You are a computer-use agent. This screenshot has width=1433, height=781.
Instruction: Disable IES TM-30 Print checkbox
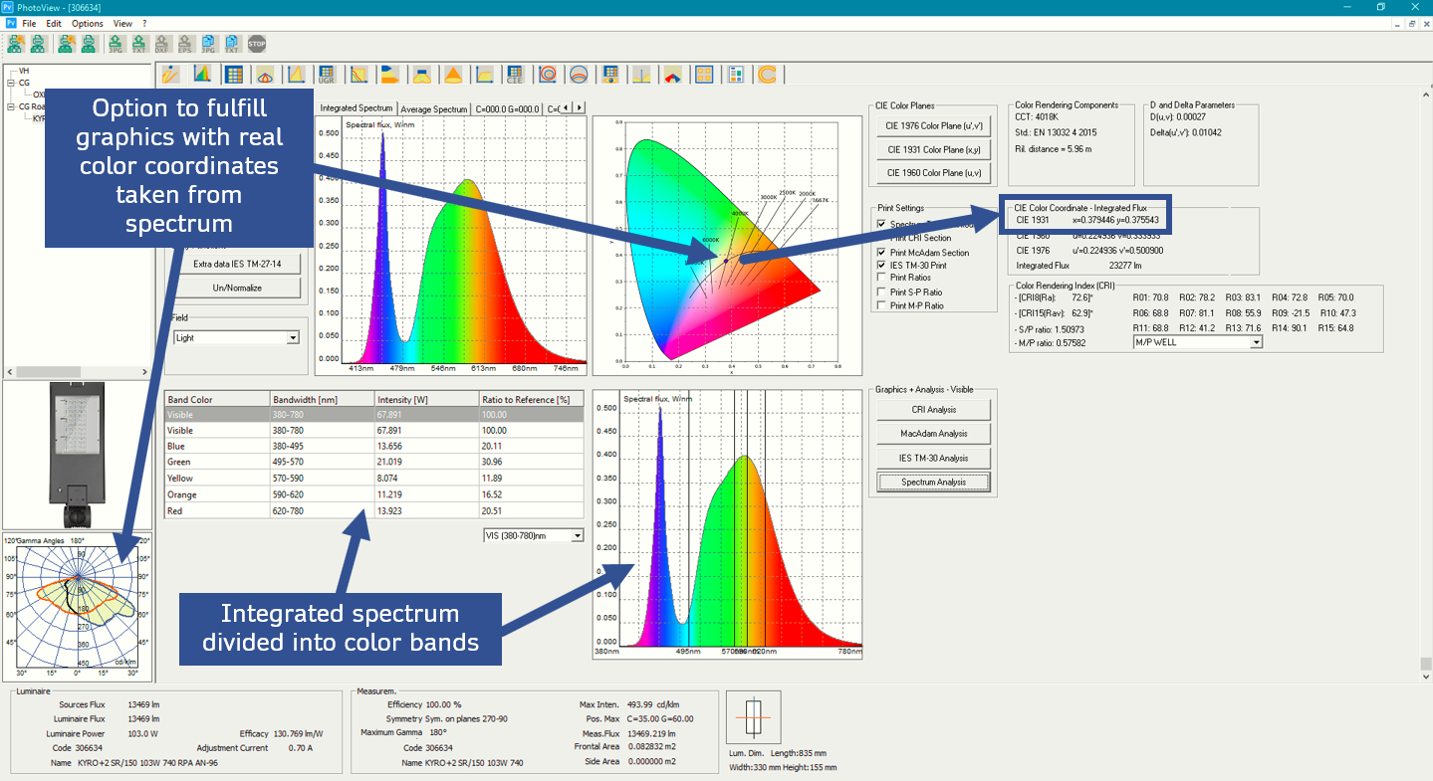pos(881,266)
